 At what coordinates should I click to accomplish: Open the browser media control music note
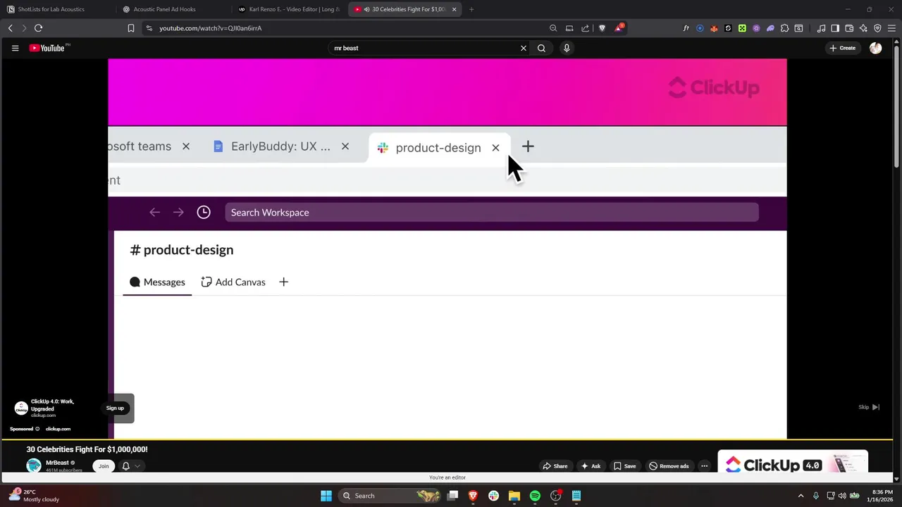point(821,28)
